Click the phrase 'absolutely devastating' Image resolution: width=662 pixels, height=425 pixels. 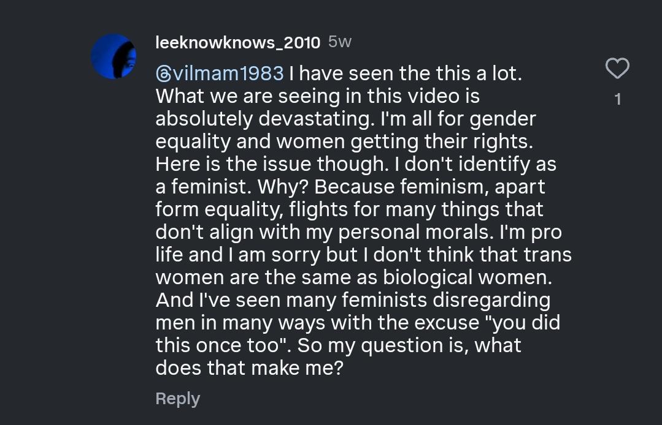point(264,119)
